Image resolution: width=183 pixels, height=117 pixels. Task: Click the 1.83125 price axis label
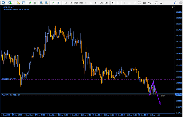click(179, 12)
